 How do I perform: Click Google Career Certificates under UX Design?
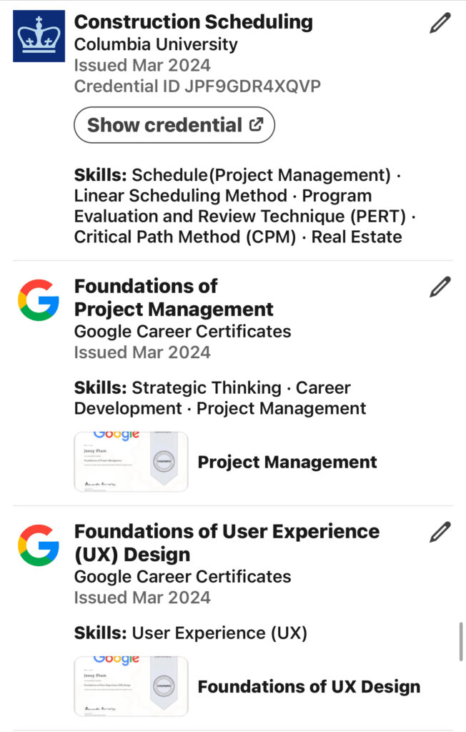tap(182, 577)
